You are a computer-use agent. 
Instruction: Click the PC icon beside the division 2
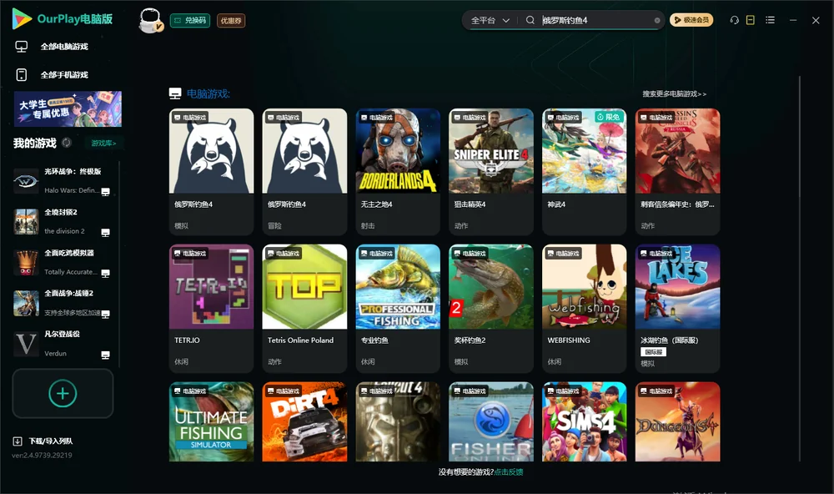[x=105, y=233]
